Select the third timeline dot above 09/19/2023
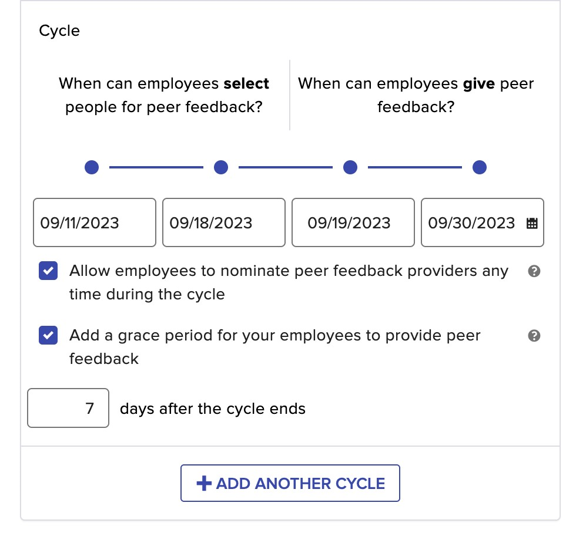 coord(350,167)
